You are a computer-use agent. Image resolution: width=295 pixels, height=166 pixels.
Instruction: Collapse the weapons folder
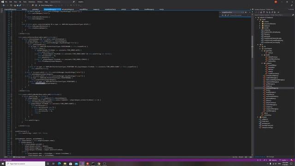tap(262, 63)
